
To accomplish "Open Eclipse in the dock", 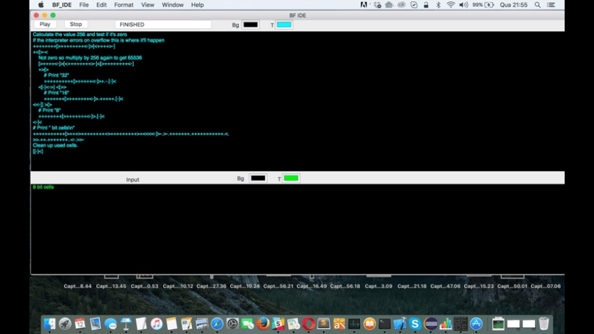I will point(430,324).
